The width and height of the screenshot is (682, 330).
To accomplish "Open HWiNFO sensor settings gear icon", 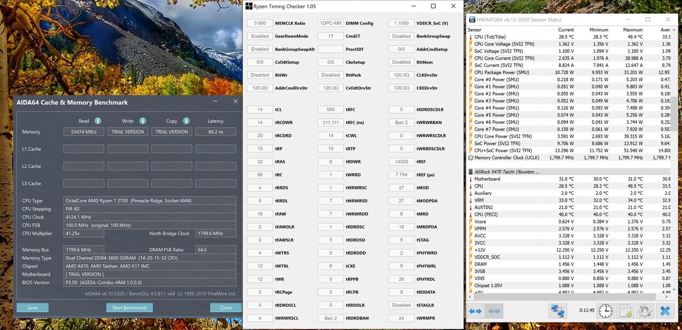I will coord(645,310).
